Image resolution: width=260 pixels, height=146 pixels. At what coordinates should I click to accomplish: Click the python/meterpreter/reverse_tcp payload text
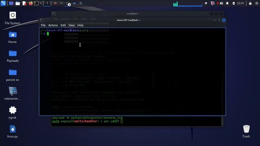[x=97, y=118]
